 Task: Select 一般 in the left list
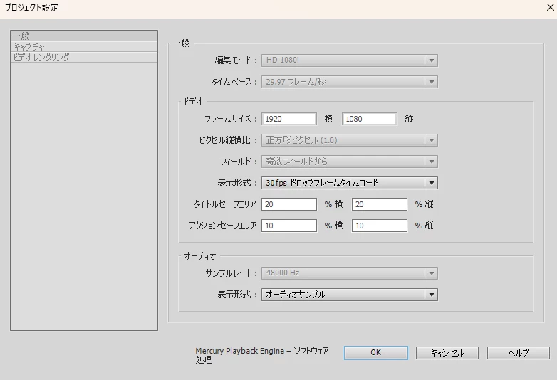click(x=84, y=36)
